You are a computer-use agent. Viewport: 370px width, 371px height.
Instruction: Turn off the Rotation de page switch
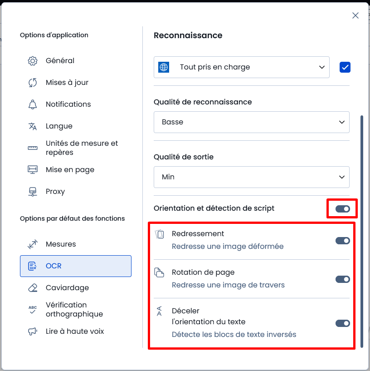[x=343, y=279]
